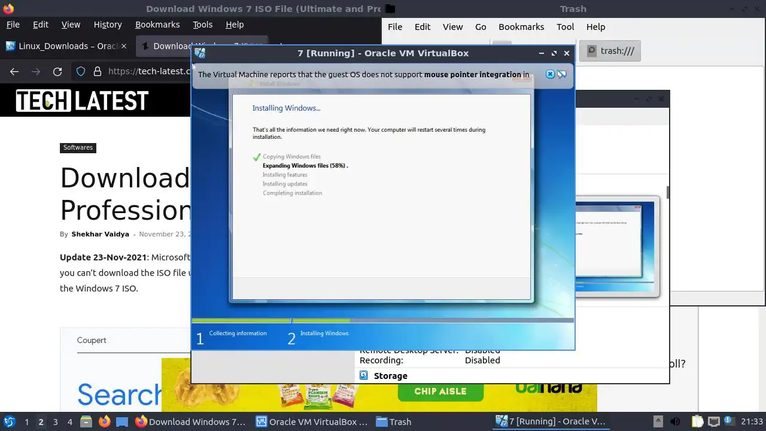Switch to workspace 4

tap(69, 422)
